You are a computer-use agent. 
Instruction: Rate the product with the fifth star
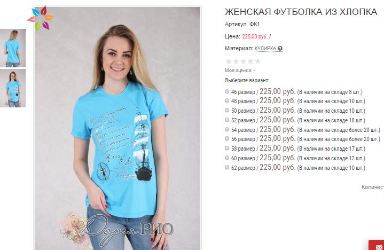pos(257,61)
